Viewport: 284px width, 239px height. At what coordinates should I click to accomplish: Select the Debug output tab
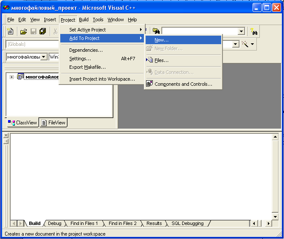tap(54, 223)
